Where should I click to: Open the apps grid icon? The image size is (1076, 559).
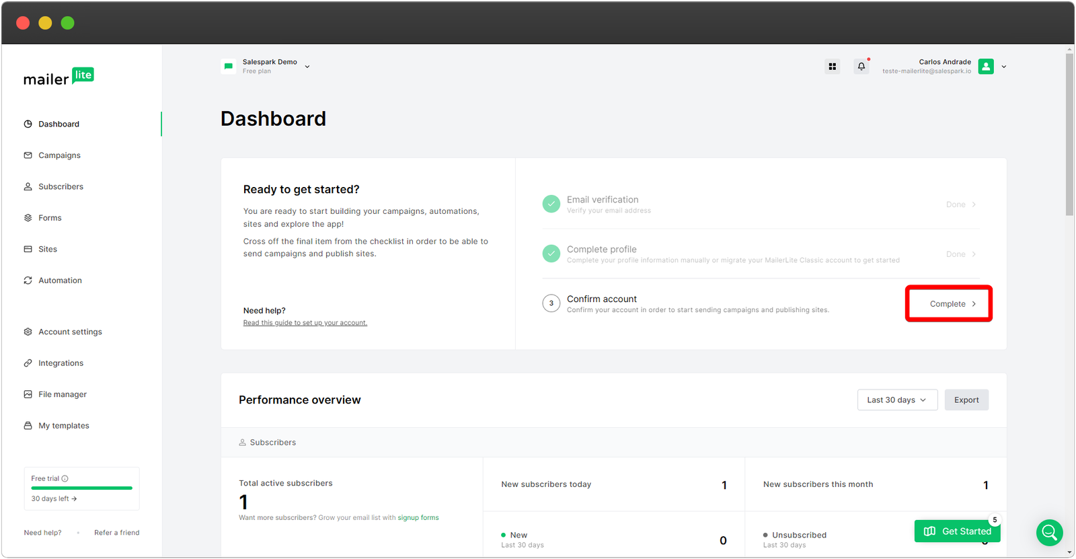tap(832, 67)
